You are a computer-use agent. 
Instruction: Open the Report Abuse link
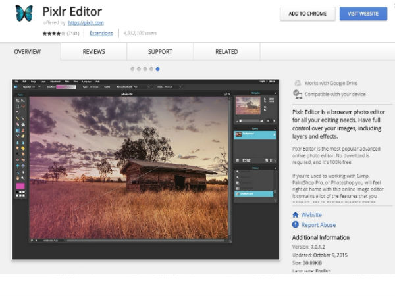[x=319, y=225]
